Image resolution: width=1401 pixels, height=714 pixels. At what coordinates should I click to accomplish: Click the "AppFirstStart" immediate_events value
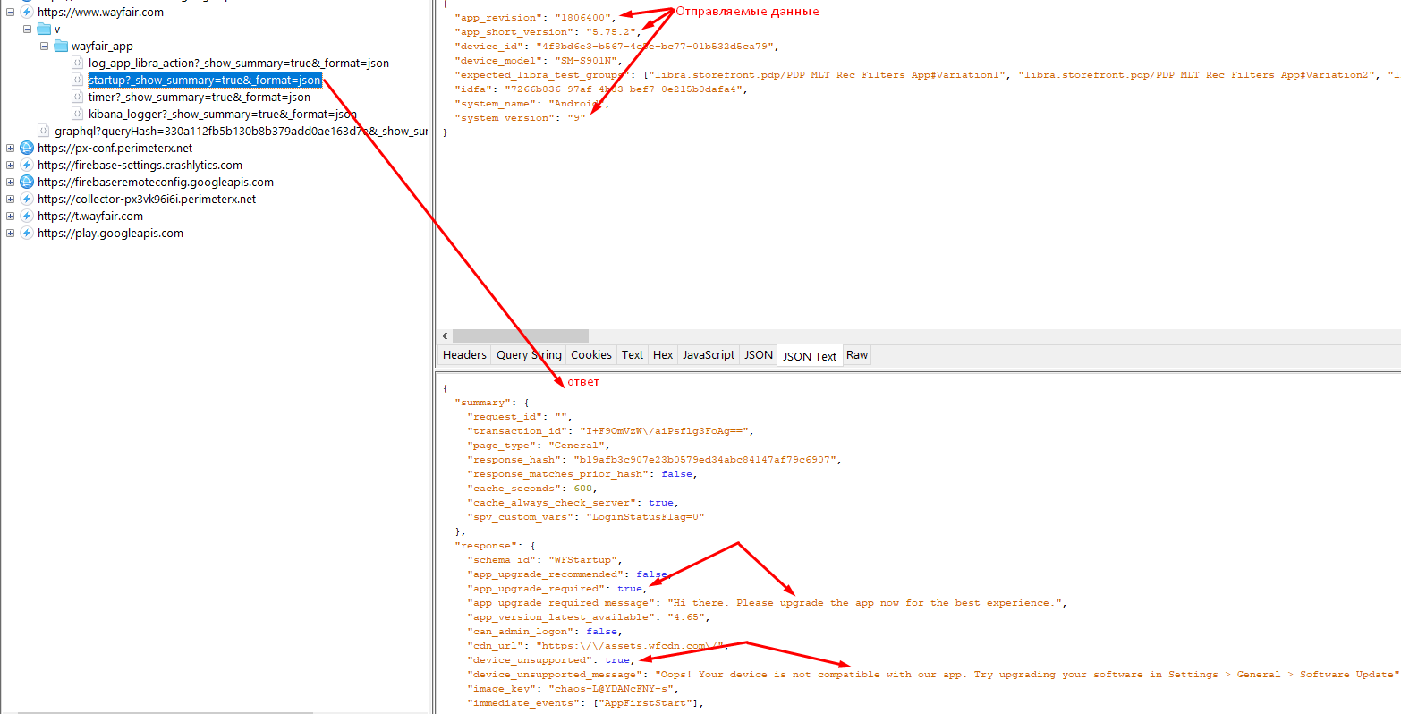646,703
